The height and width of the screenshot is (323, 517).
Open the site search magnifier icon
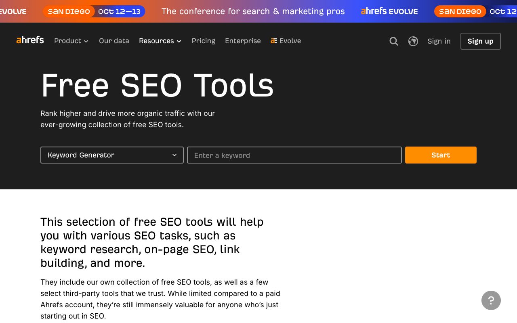tap(394, 41)
